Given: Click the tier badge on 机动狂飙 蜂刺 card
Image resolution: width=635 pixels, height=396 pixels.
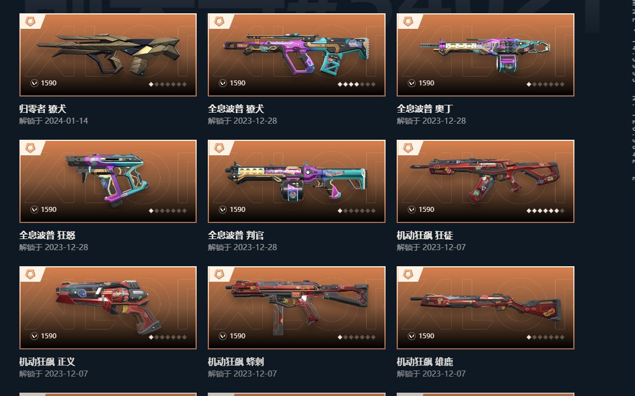Looking at the screenshot, I should [x=219, y=274].
